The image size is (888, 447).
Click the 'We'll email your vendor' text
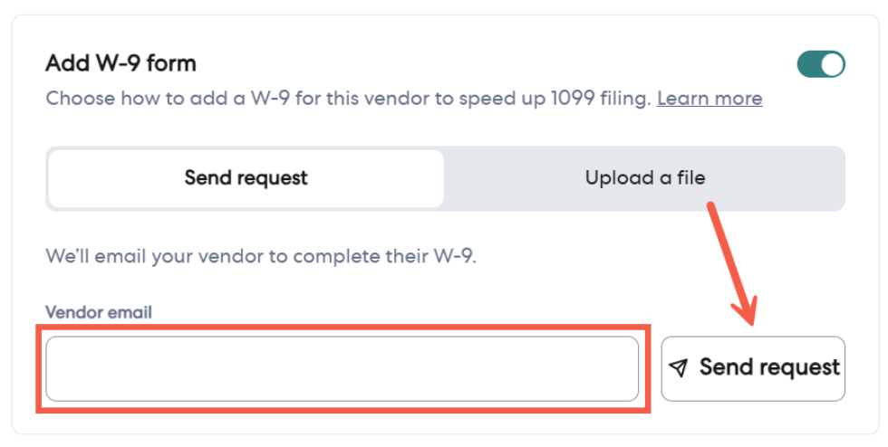(260, 256)
